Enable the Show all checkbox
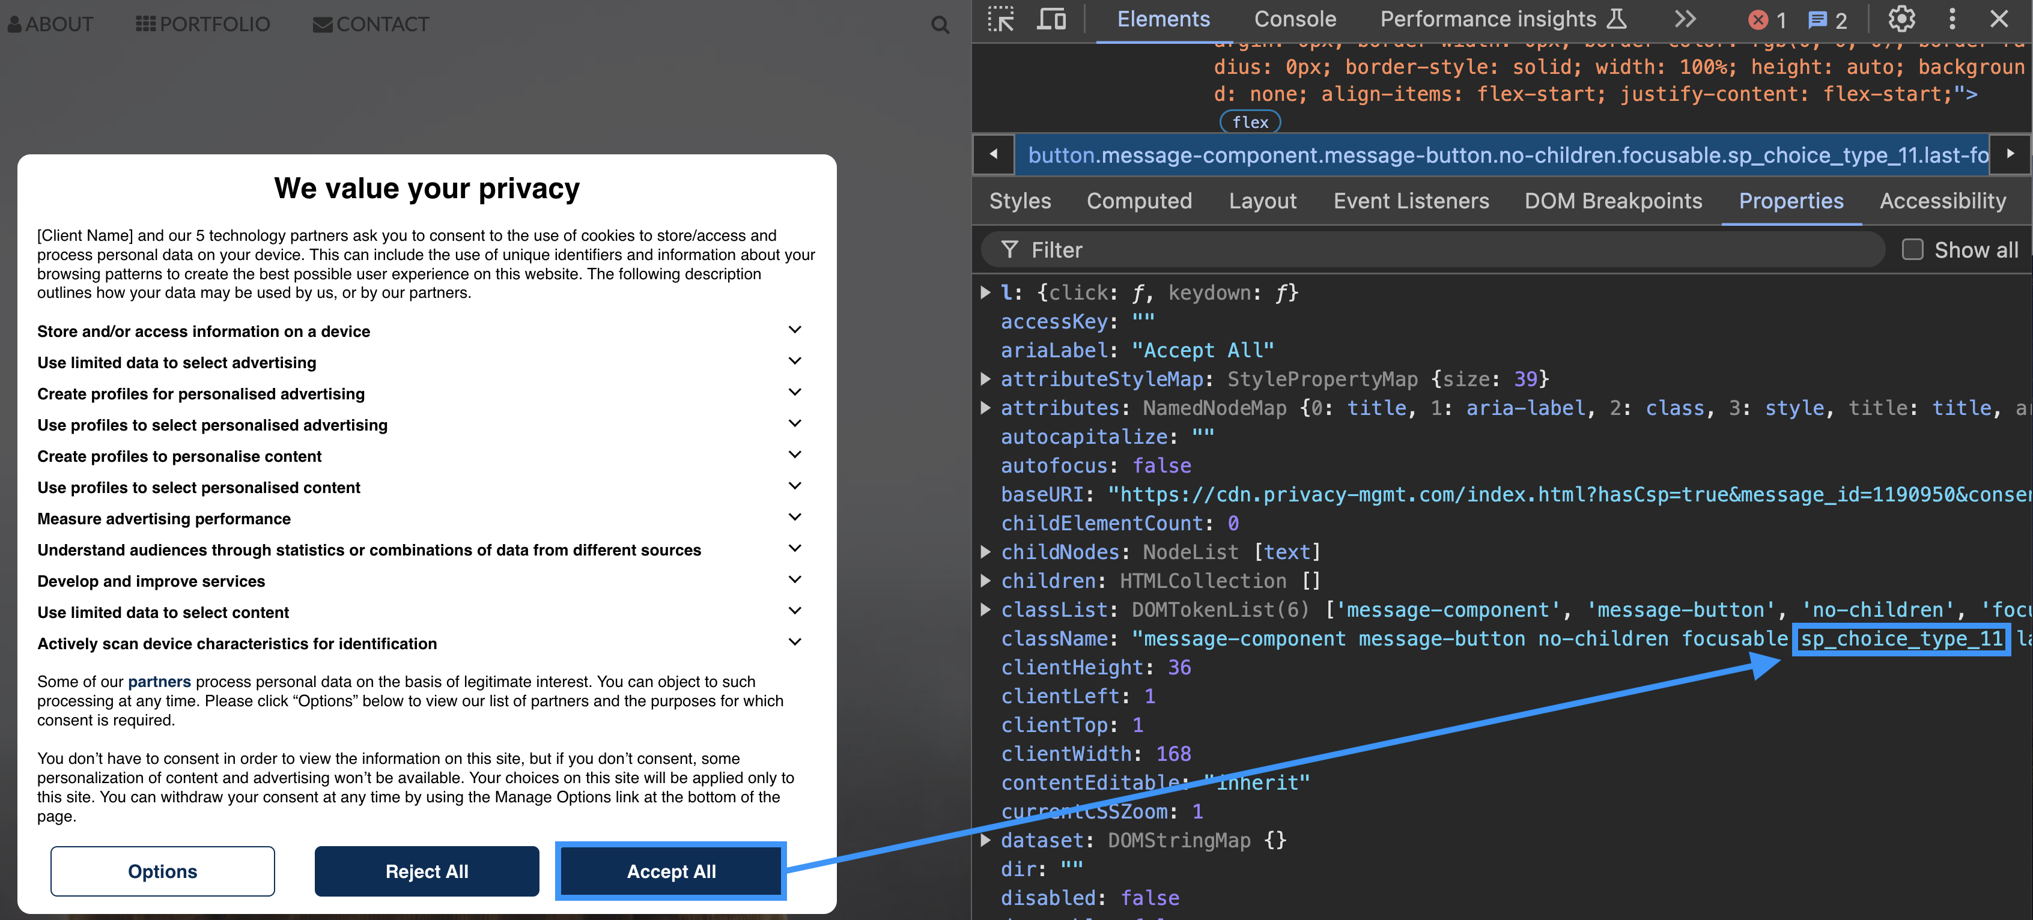Screen dimensions: 2033x920 (1912, 250)
